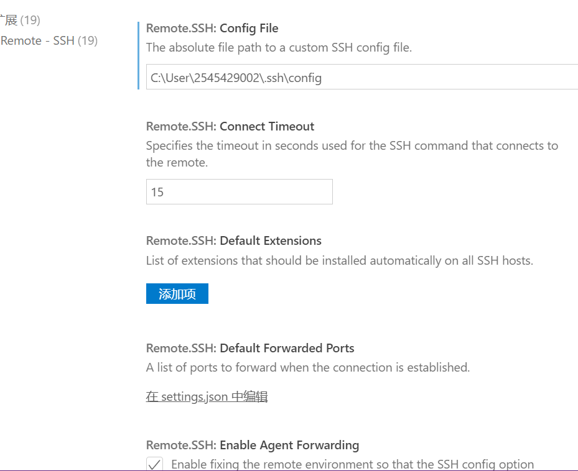Open the Remote - SSH settings section

coord(49,40)
